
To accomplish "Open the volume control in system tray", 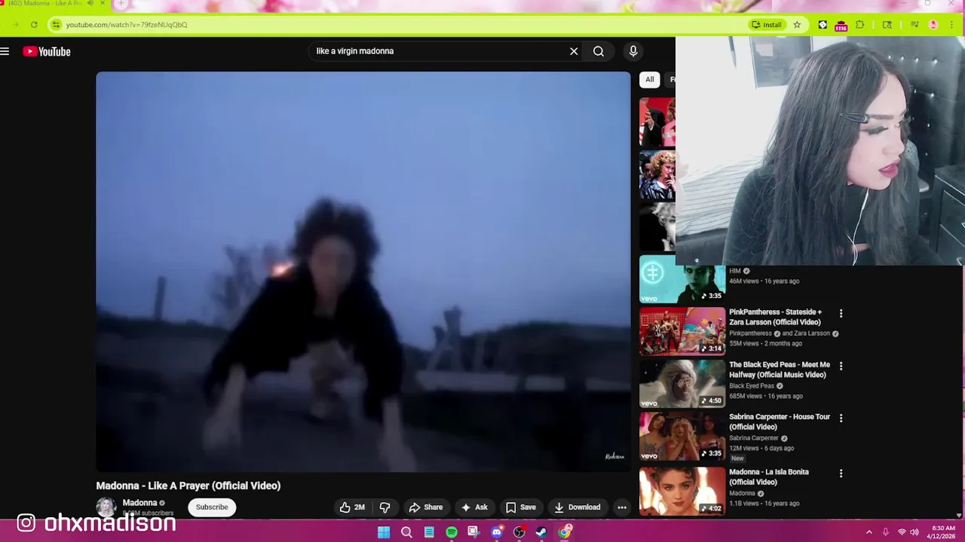I will coord(914,532).
